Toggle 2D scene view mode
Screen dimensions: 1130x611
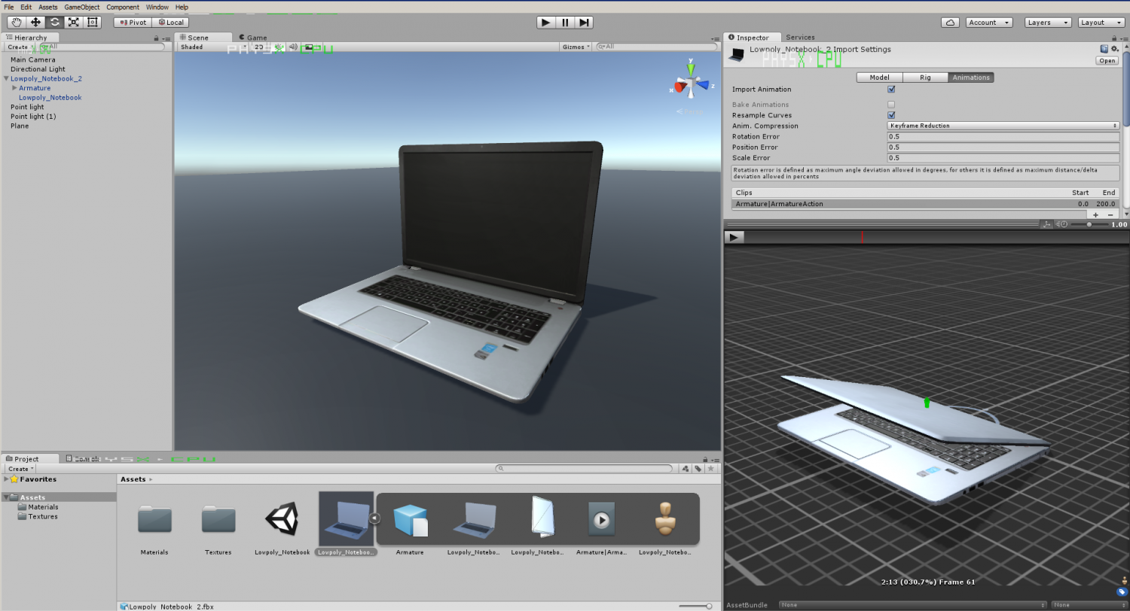[258, 47]
